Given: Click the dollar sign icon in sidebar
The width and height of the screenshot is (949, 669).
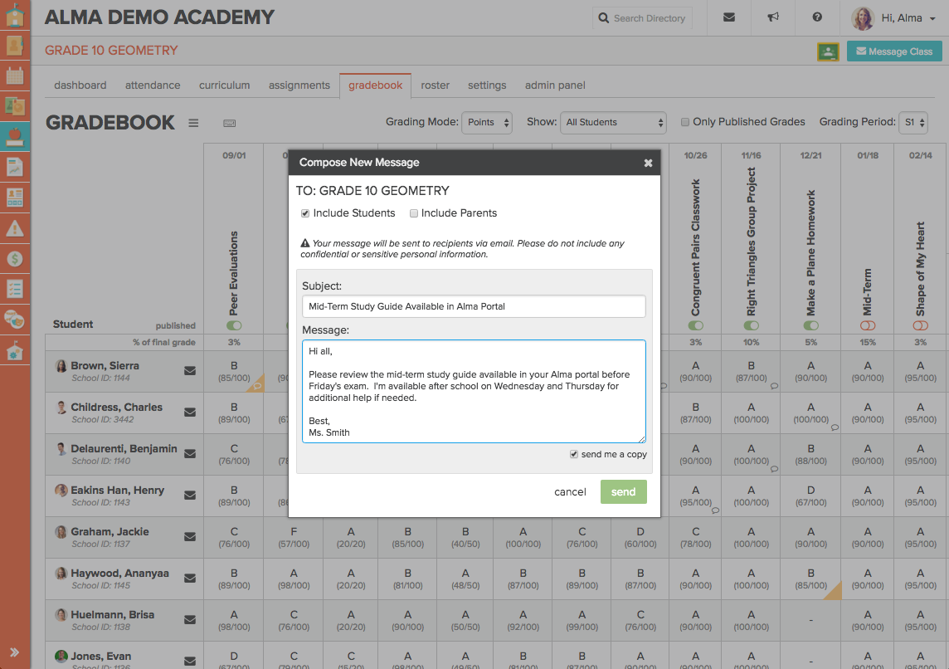Looking at the screenshot, I should (x=15, y=258).
